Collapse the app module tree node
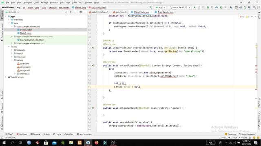The image size is (261, 146). pos(6,16)
